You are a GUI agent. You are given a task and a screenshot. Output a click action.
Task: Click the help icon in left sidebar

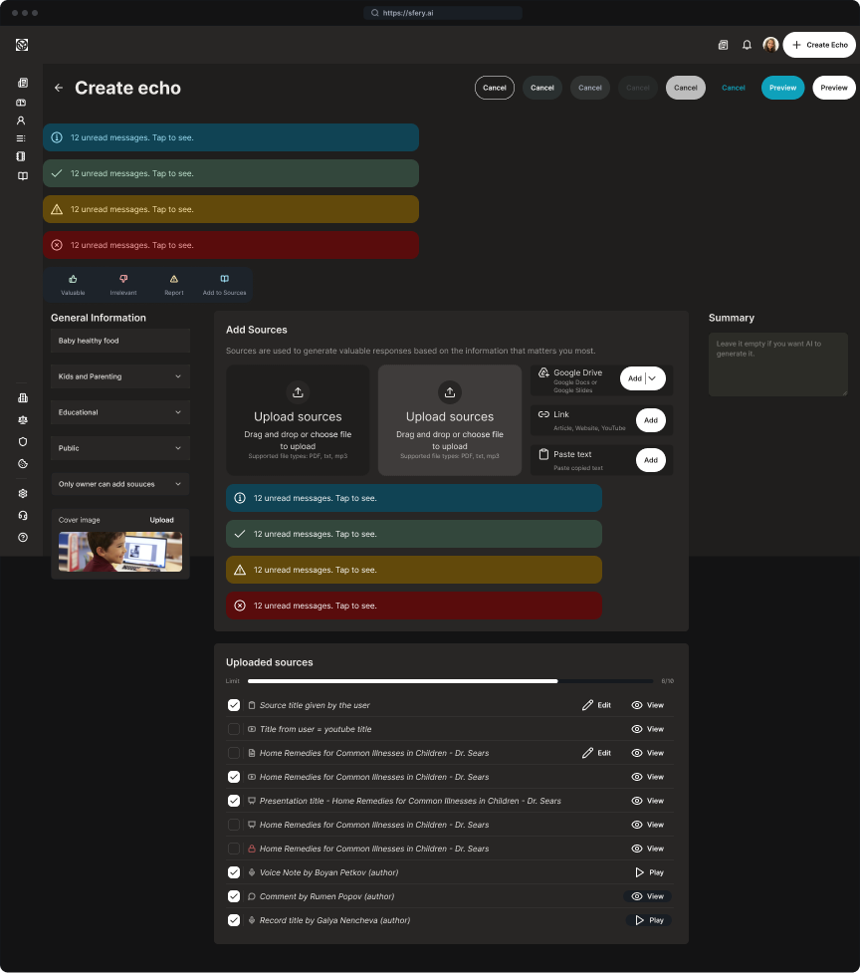point(22,538)
